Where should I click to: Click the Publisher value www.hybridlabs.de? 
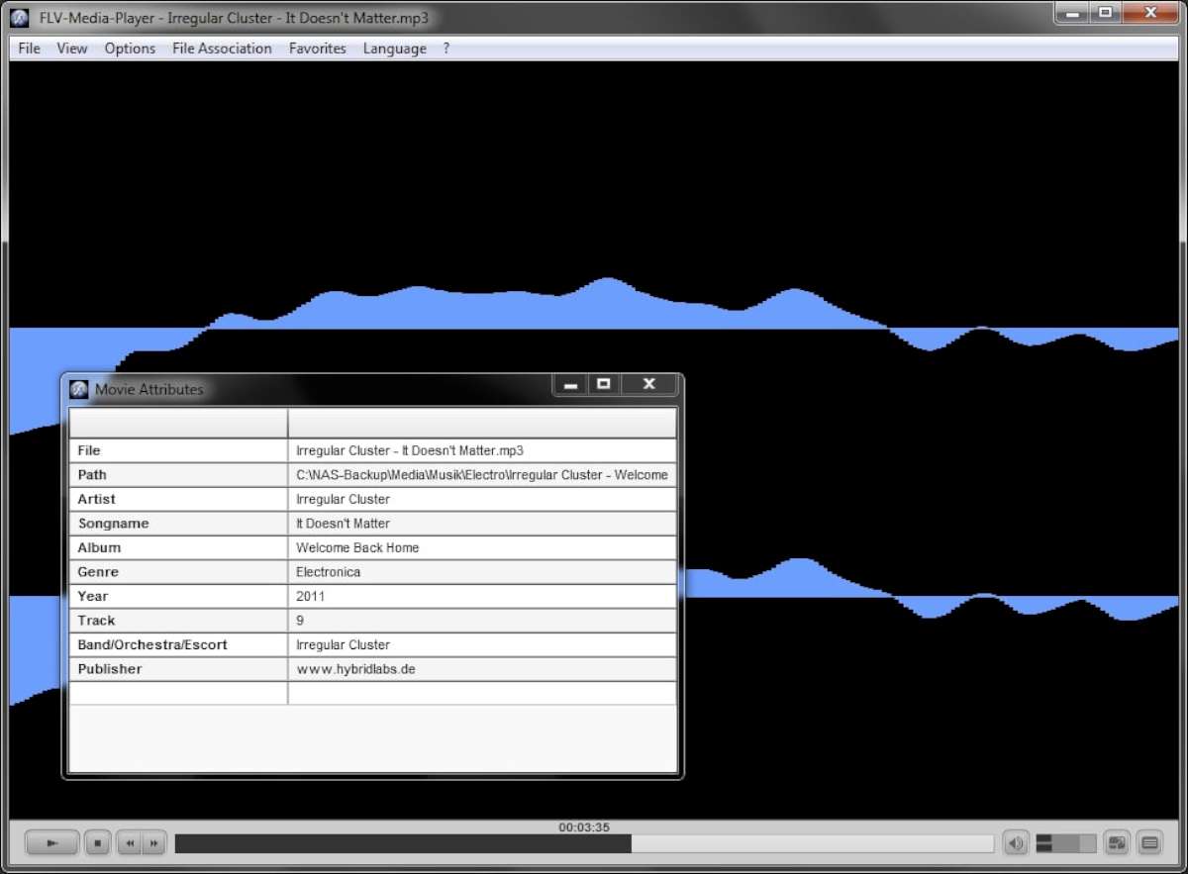[x=355, y=669]
